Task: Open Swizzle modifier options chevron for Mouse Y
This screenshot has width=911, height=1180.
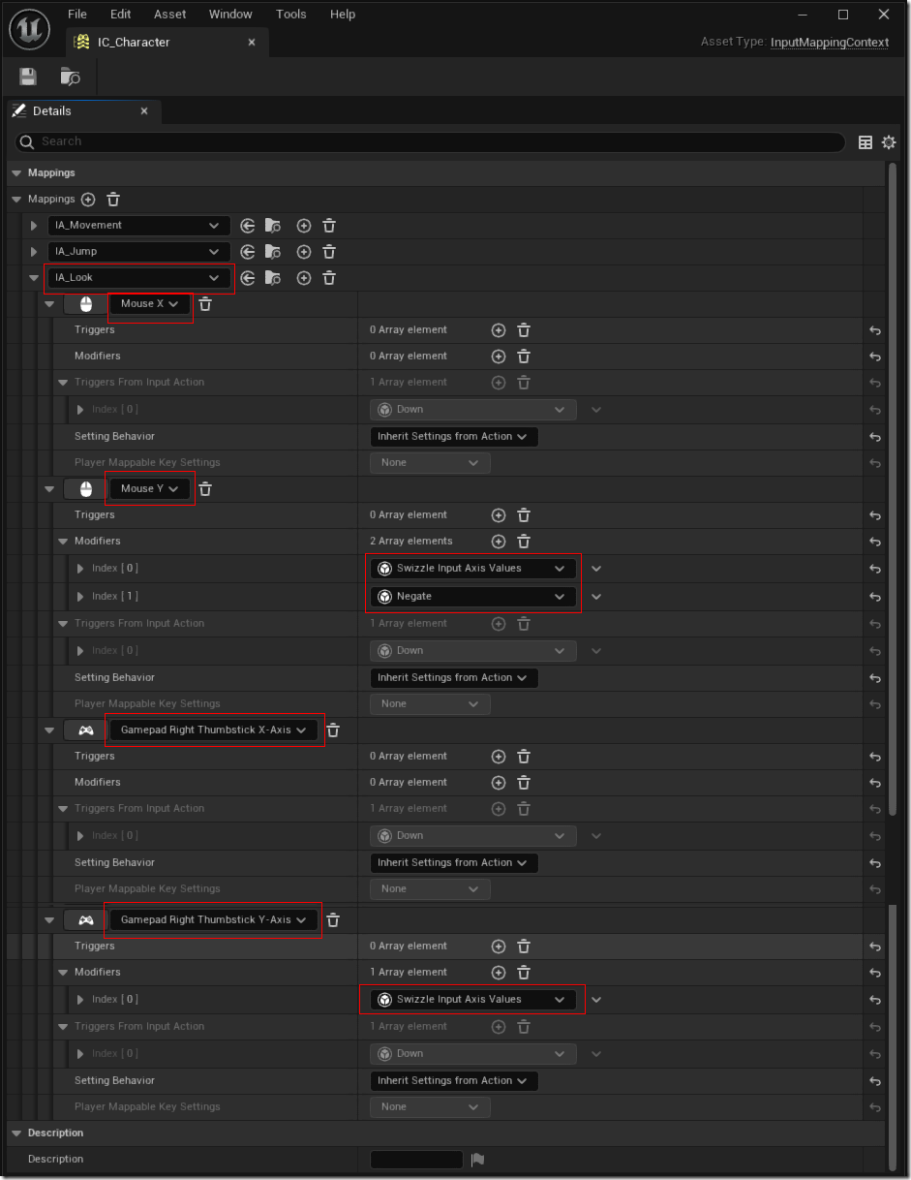Action: [x=596, y=569]
